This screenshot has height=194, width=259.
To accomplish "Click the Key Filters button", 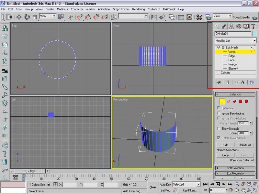I will pyautogui.click(x=190, y=190).
